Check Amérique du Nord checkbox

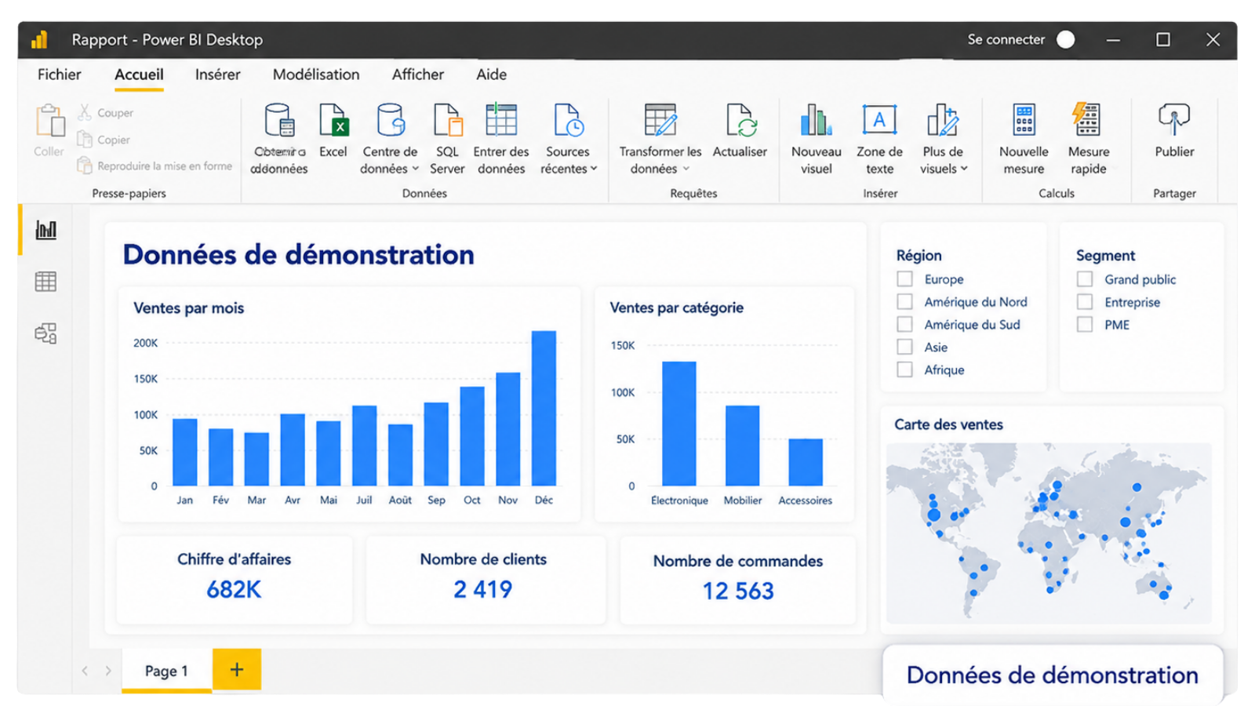pos(904,301)
